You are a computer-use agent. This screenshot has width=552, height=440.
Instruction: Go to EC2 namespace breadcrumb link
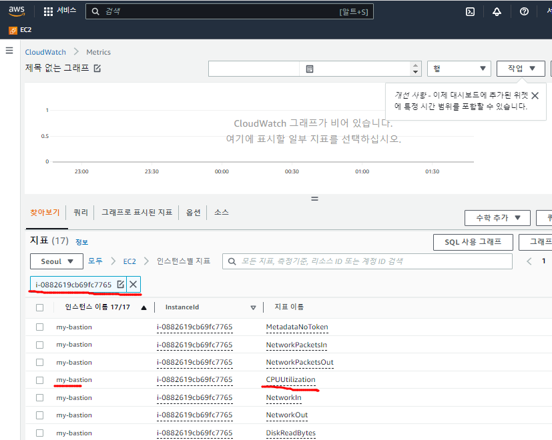(x=129, y=261)
